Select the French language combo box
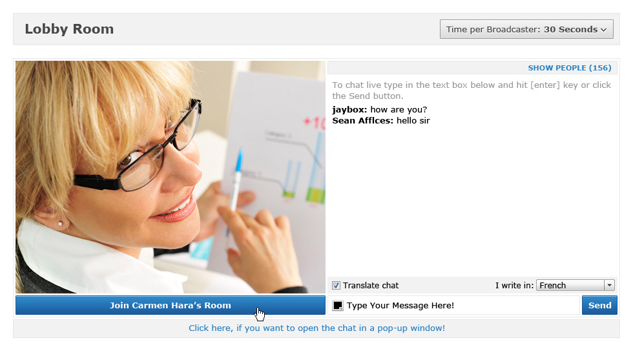Image resolution: width=633 pixels, height=351 pixels. (x=576, y=285)
